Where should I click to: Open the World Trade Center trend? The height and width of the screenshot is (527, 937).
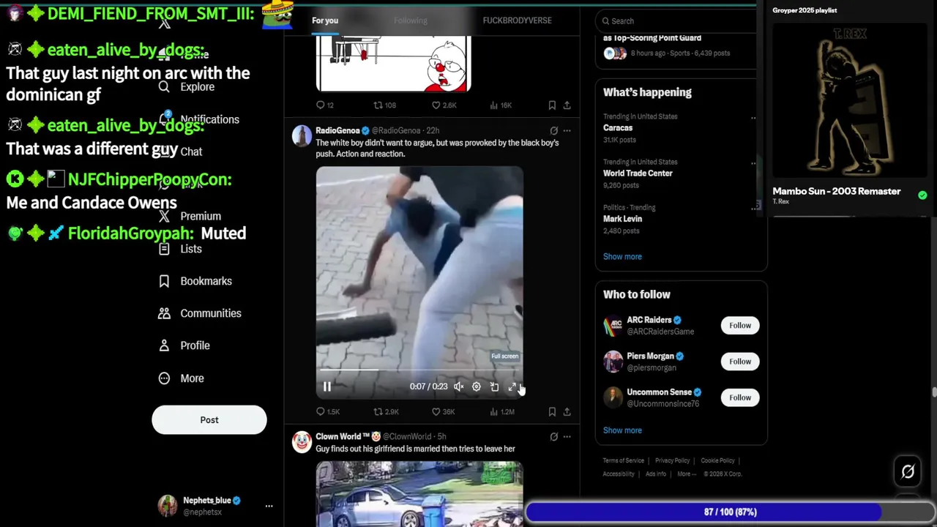coord(638,173)
